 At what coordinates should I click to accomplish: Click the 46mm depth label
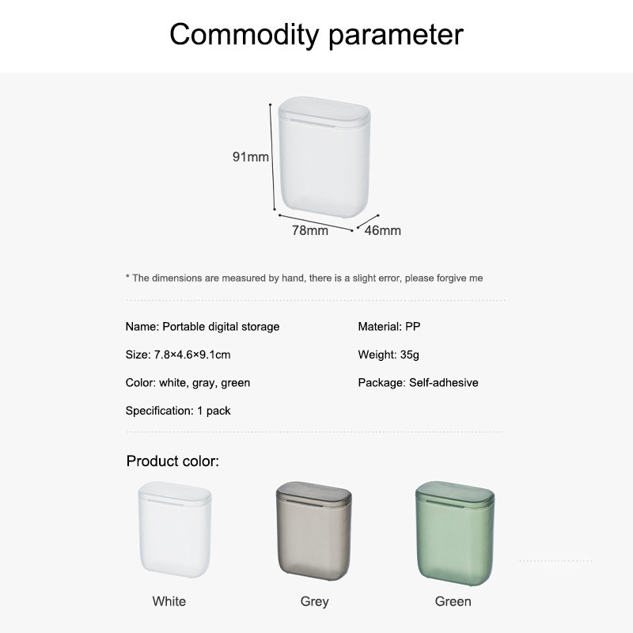(383, 230)
